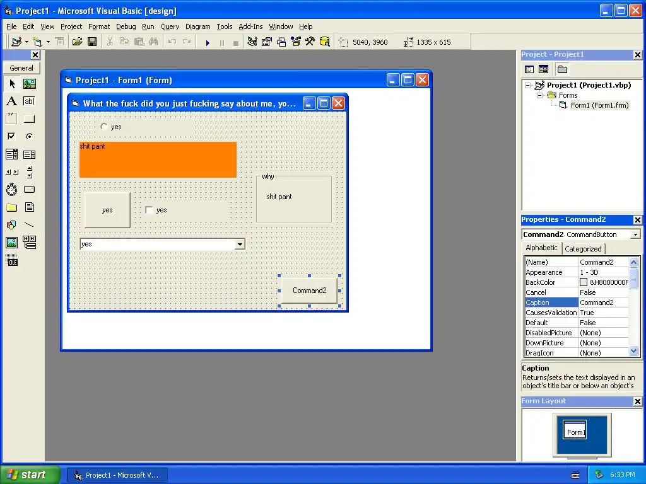646x484 pixels.
Task: Open the Data View Window icon
Action: [325, 42]
